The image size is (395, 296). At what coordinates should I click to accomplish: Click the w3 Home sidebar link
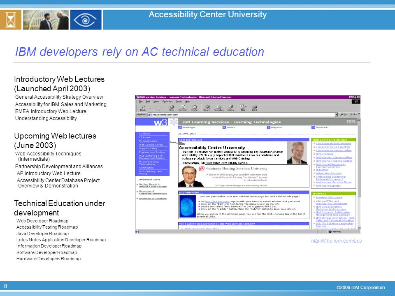pyautogui.click(x=144, y=134)
